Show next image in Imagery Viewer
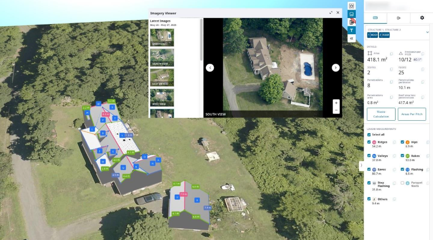 335,68
